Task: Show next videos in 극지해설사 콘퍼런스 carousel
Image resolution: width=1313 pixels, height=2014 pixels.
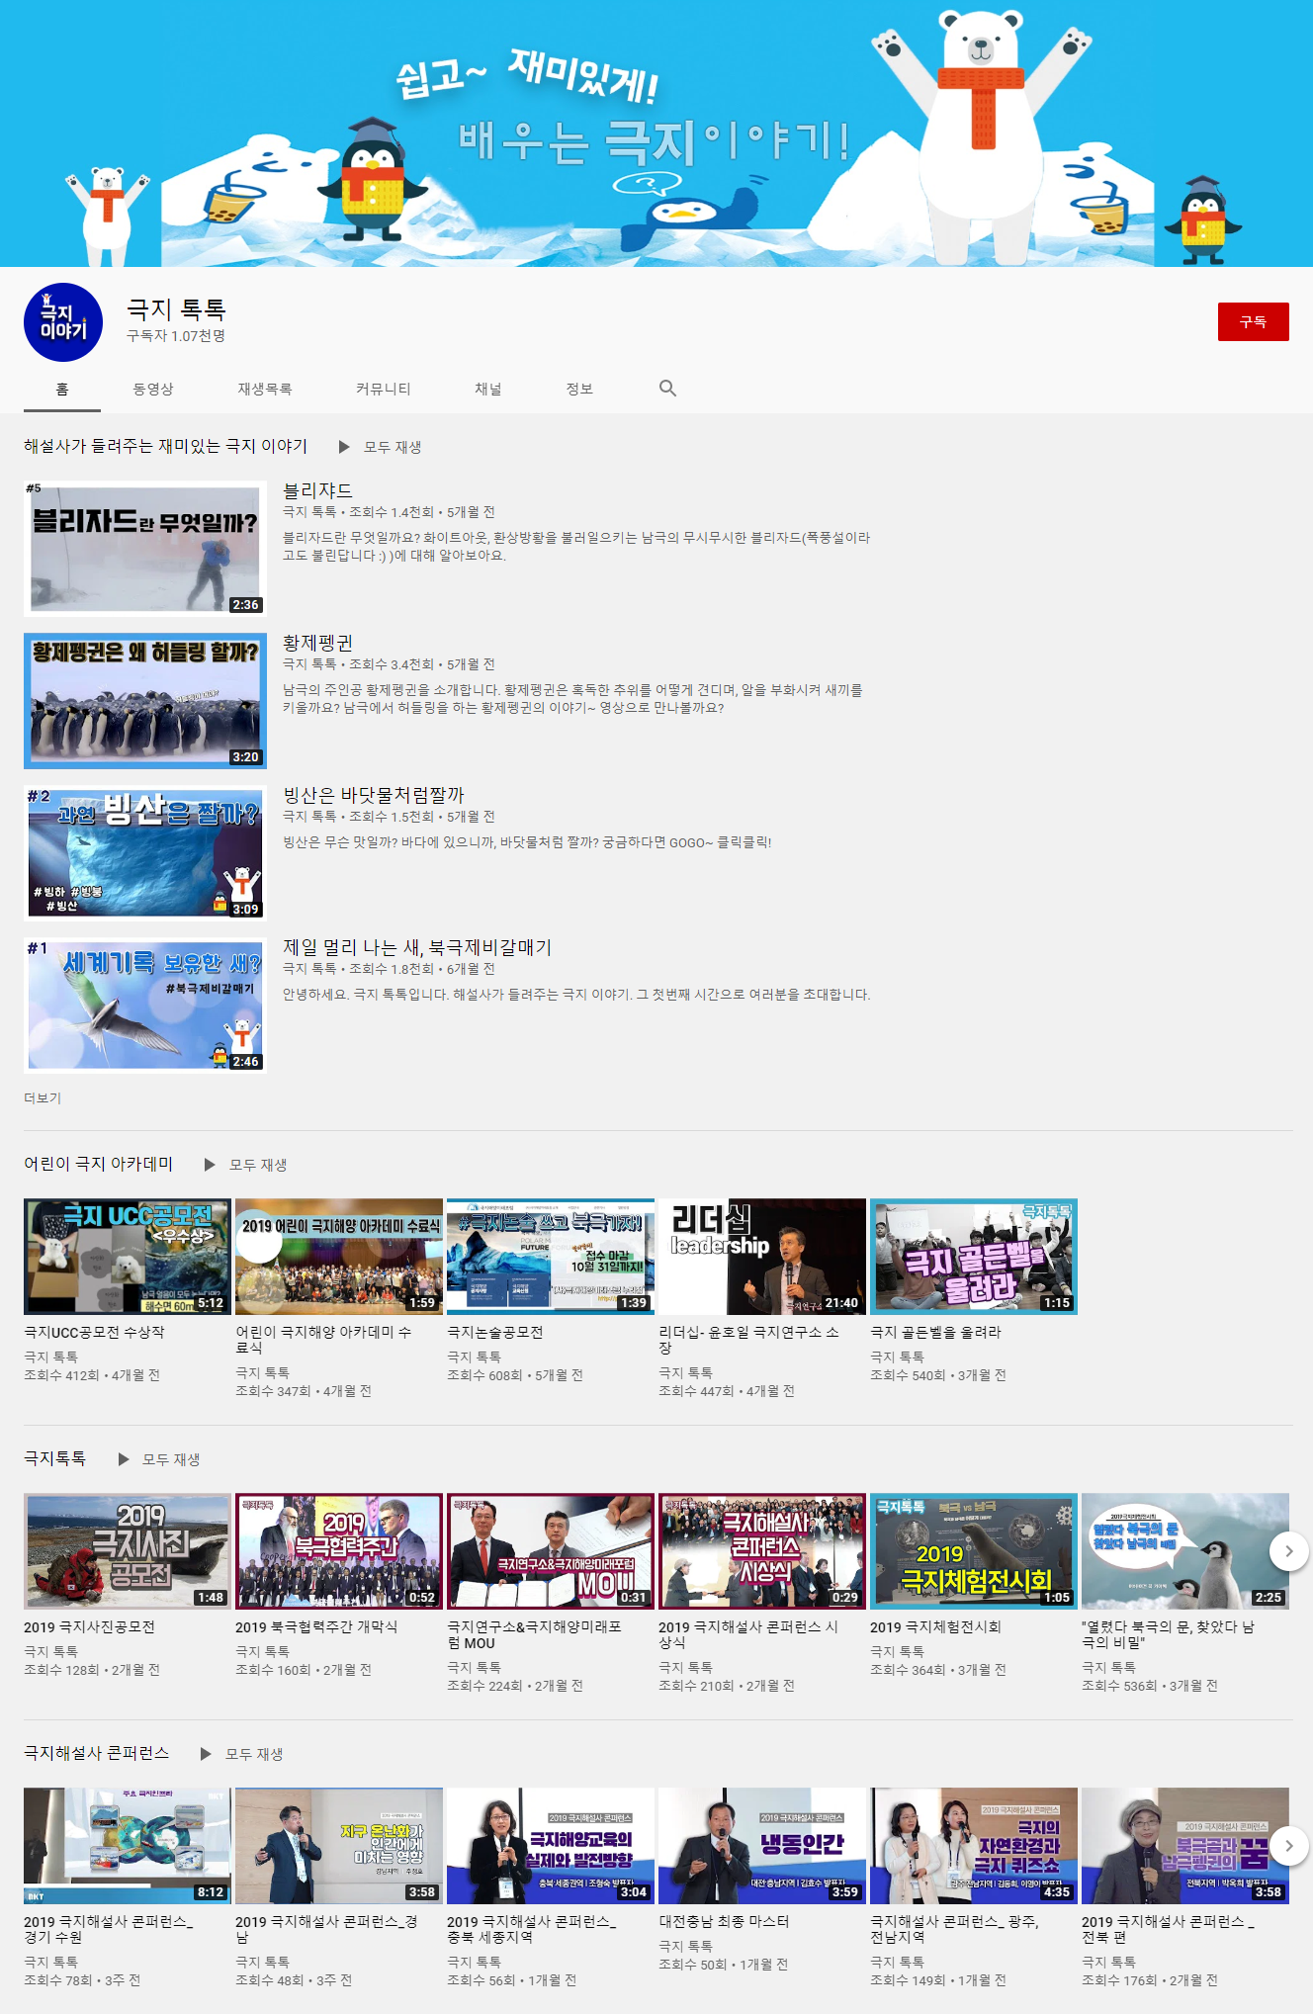Action: pyautogui.click(x=1288, y=1846)
